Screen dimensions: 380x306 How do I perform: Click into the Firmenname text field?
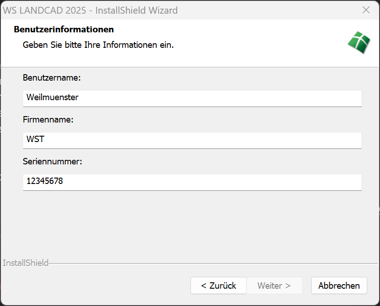point(192,140)
